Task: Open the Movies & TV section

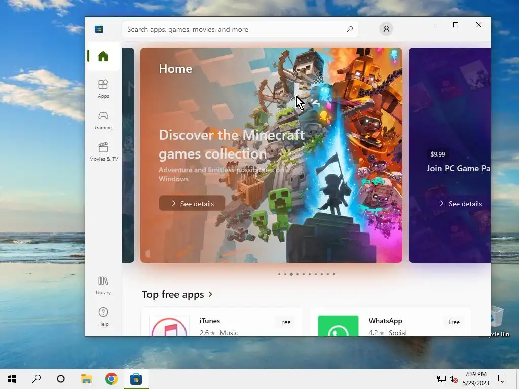Action: (103, 151)
